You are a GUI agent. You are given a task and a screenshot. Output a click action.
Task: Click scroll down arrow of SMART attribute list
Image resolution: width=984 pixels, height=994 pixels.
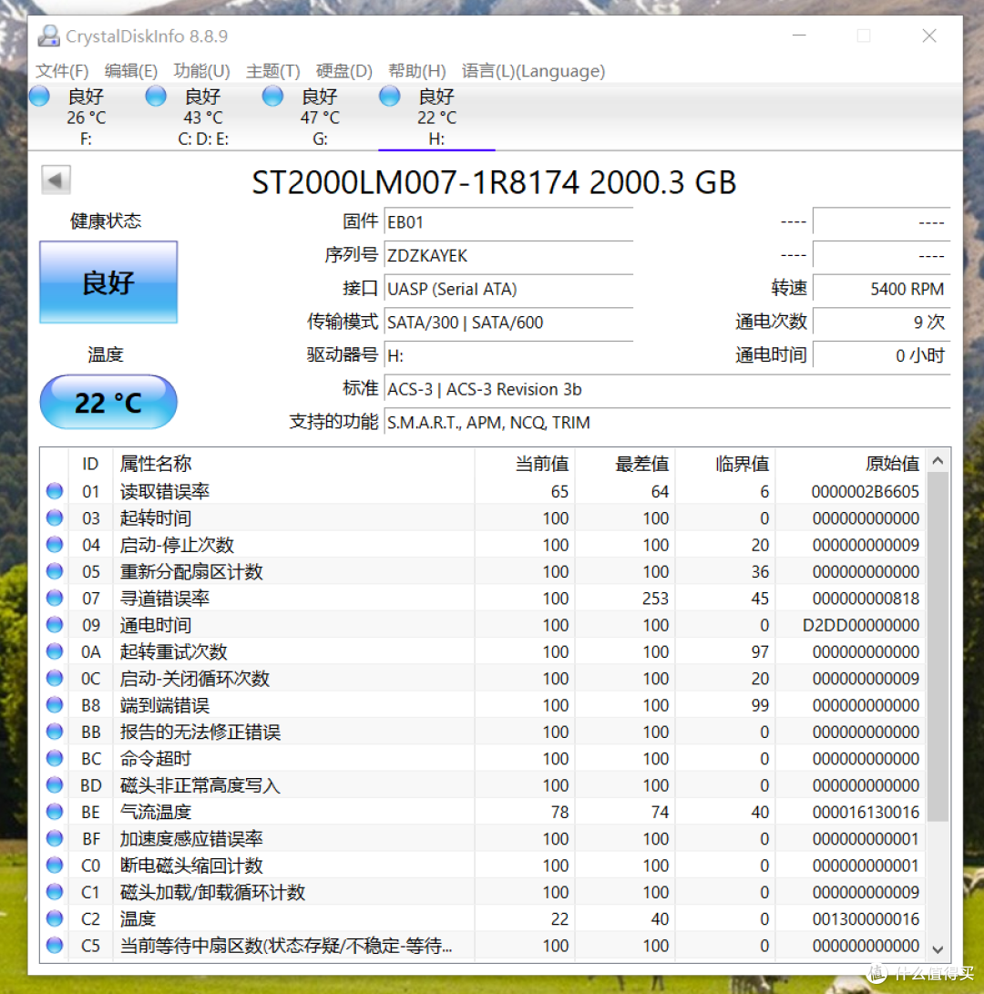click(x=938, y=949)
